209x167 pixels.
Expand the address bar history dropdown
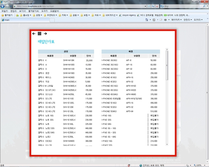[x=145, y=6]
